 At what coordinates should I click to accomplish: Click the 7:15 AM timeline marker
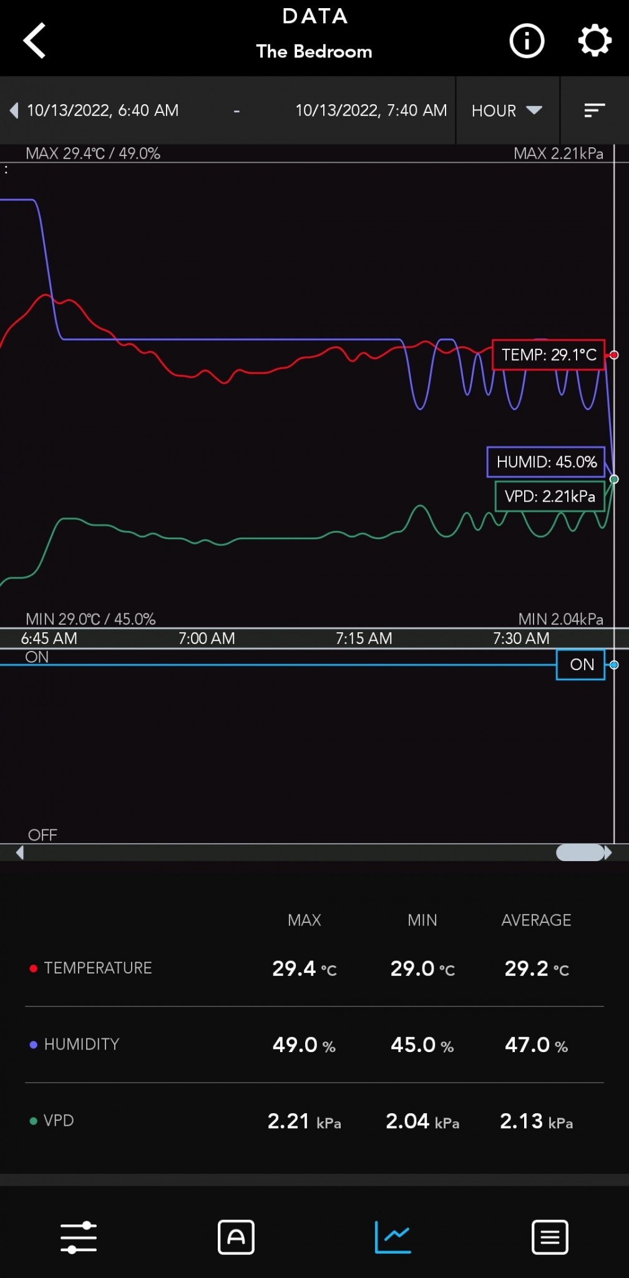pos(364,638)
